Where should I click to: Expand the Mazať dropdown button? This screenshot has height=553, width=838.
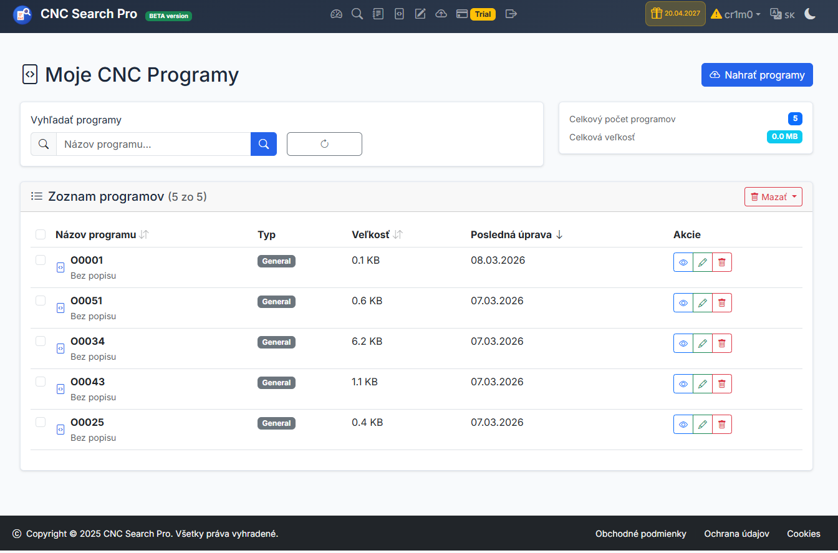773,197
